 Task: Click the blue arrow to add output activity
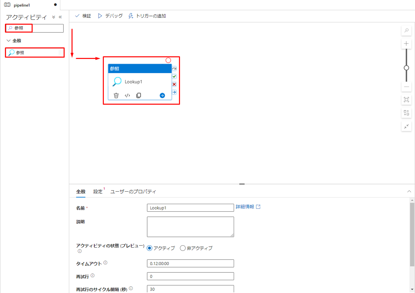click(162, 95)
